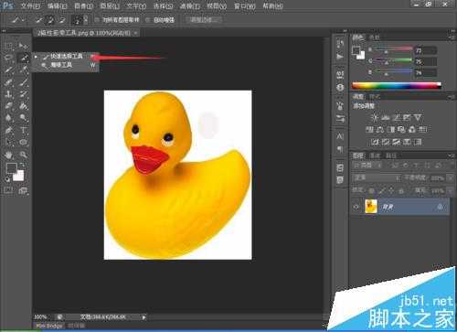The width and height of the screenshot is (457, 332).
Task: Open the layer fill dropdown arrow
Action: click(451, 191)
